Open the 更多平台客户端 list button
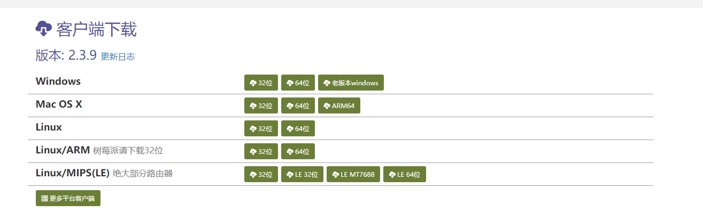Screen dimensions: 703x212 (68, 198)
